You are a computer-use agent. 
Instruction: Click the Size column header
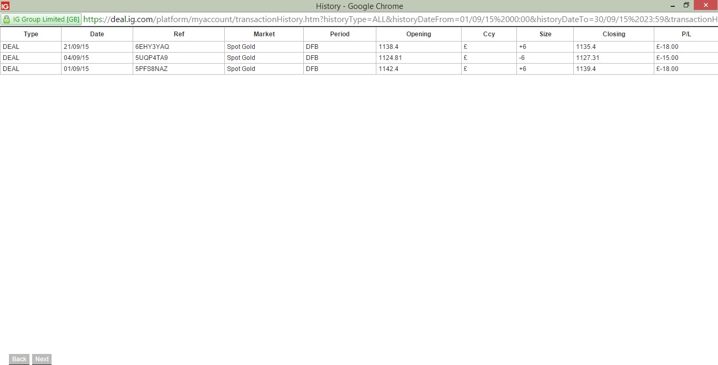click(545, 34)
